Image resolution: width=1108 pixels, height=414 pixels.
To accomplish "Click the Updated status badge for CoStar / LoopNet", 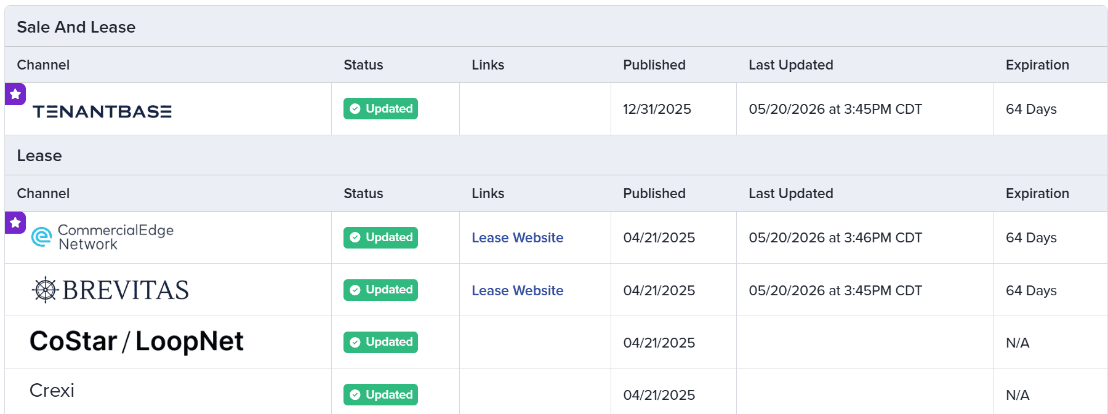I will tap(380, 342).
